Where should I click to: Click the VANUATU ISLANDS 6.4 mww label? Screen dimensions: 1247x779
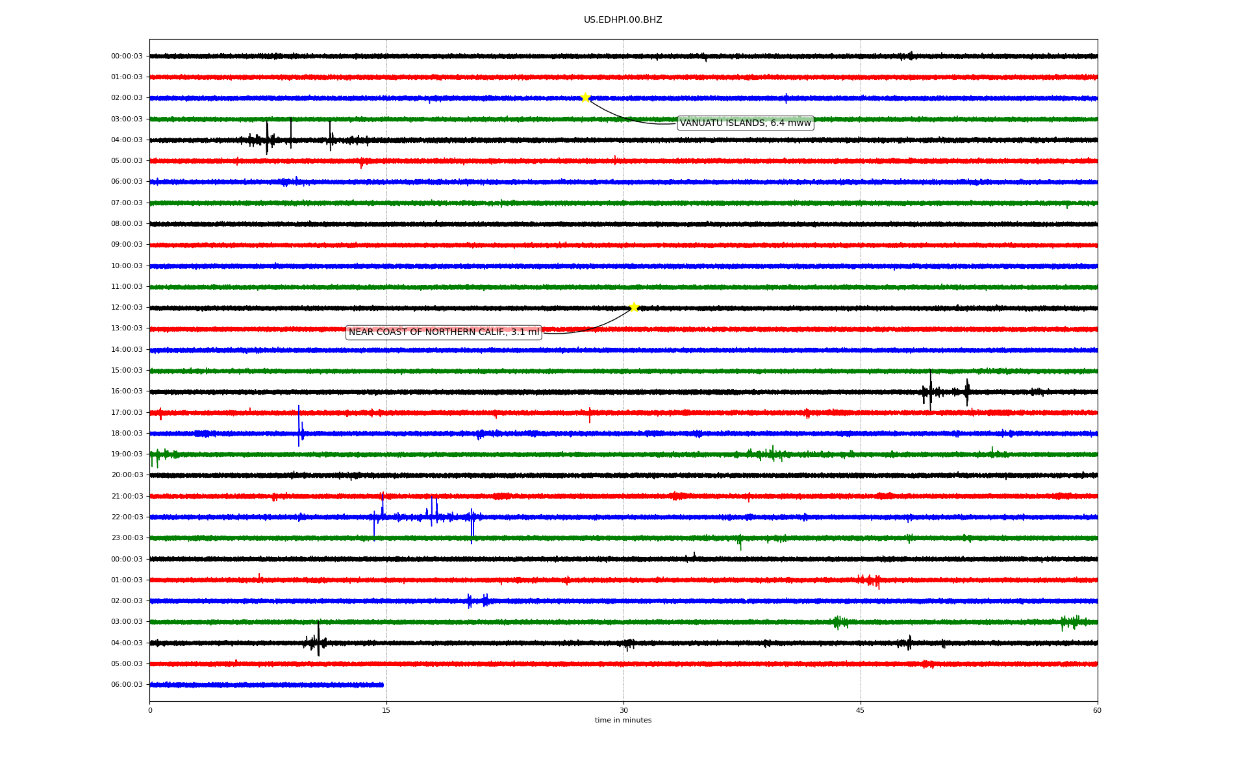pos(745,123)
